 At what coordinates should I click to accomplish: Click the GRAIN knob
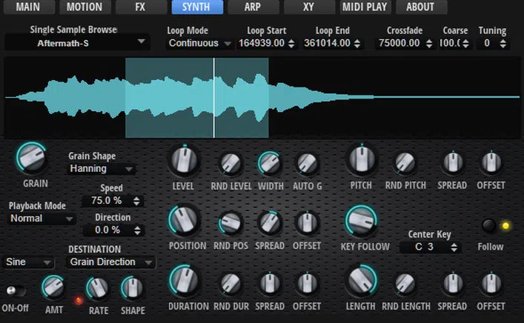pos(30,158)
